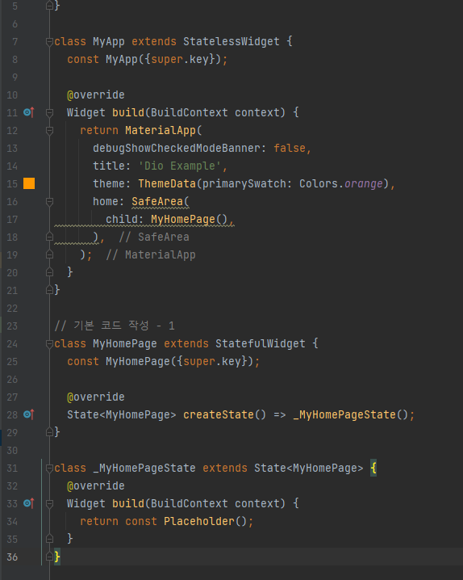Collapse the SafeArea fold on line 16
The image size is (463, 580).
click(x=49, y=202)
